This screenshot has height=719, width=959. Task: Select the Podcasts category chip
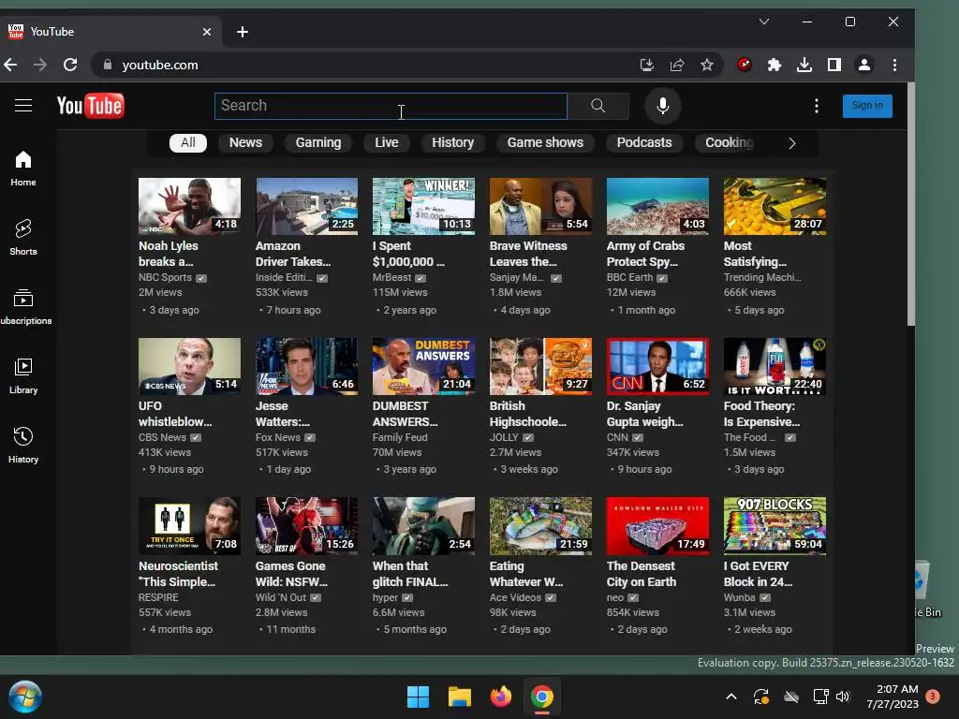(644, 143)
